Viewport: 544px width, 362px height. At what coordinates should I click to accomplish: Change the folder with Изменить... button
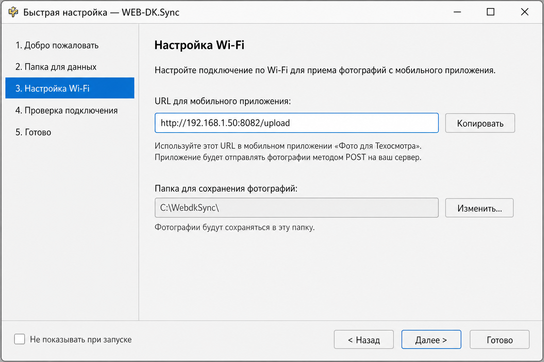click(x=479, y=208)
